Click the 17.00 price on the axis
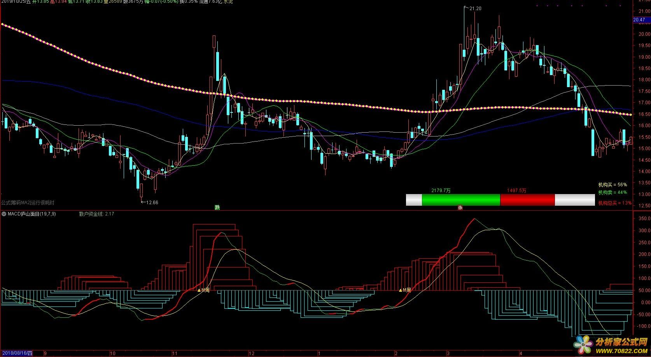 (644, 103)
